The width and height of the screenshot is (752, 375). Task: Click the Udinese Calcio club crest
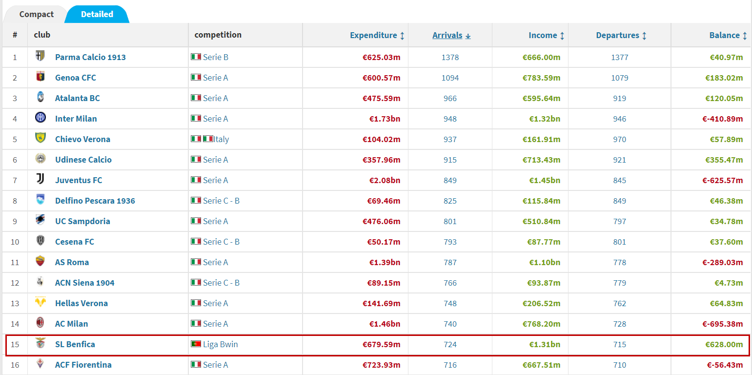40,159
